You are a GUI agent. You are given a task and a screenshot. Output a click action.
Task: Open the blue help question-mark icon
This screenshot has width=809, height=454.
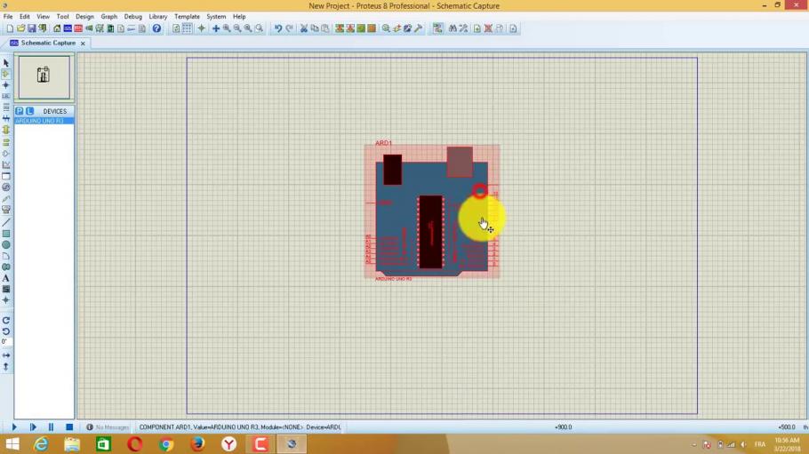[156, 28]
